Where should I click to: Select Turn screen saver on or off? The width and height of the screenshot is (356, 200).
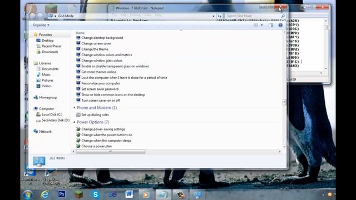[101, 100]
